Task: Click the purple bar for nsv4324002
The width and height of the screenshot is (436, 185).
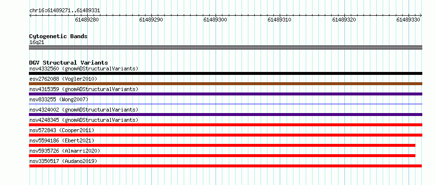Action: coord(225,115)
